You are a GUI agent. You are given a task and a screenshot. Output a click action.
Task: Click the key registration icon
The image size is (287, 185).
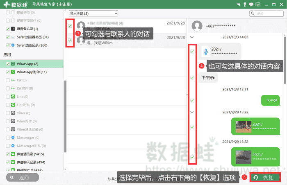(x=245, y=4)
